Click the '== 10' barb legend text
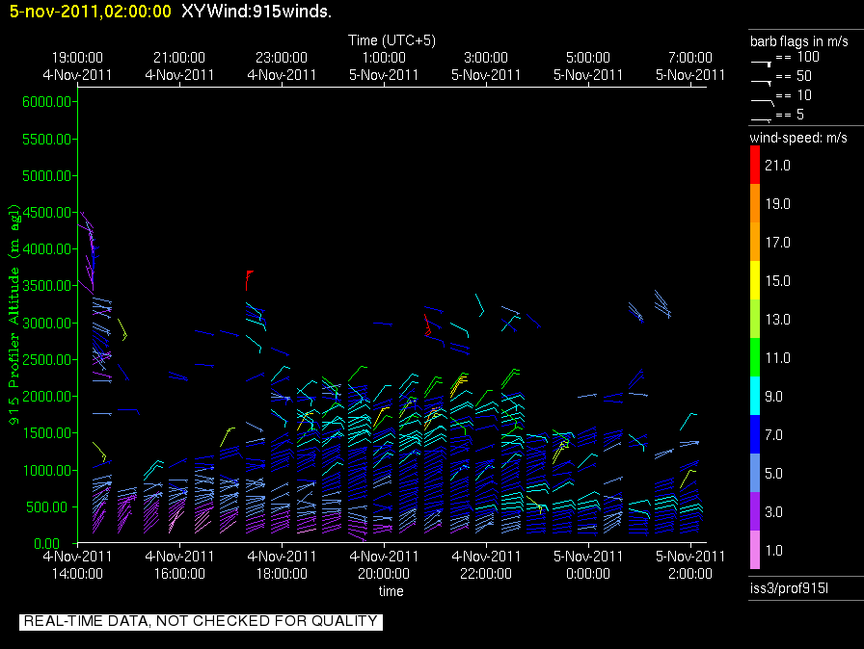This screenshot has width=864, height=649. click(794, 95)
